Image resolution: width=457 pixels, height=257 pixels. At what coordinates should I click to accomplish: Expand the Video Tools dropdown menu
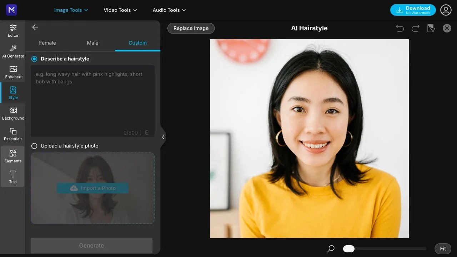pos(120,10)
